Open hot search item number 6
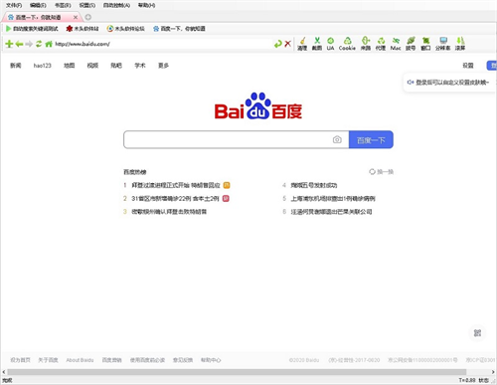 [x=331, y=212]
